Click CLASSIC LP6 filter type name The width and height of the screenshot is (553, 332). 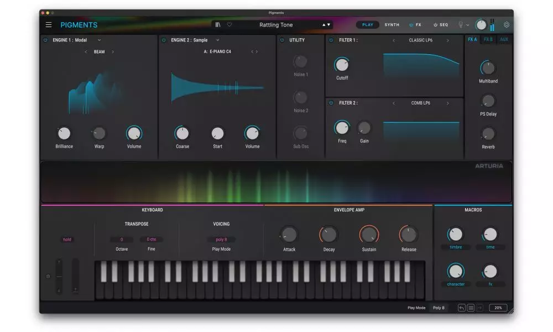[420, 40]
